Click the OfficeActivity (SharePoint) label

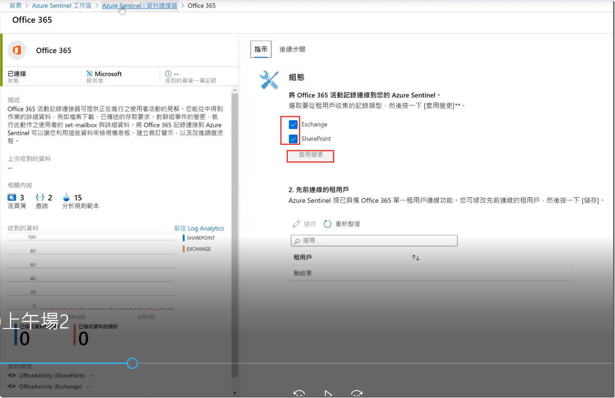pyautogui.click(x=52, y=376)
